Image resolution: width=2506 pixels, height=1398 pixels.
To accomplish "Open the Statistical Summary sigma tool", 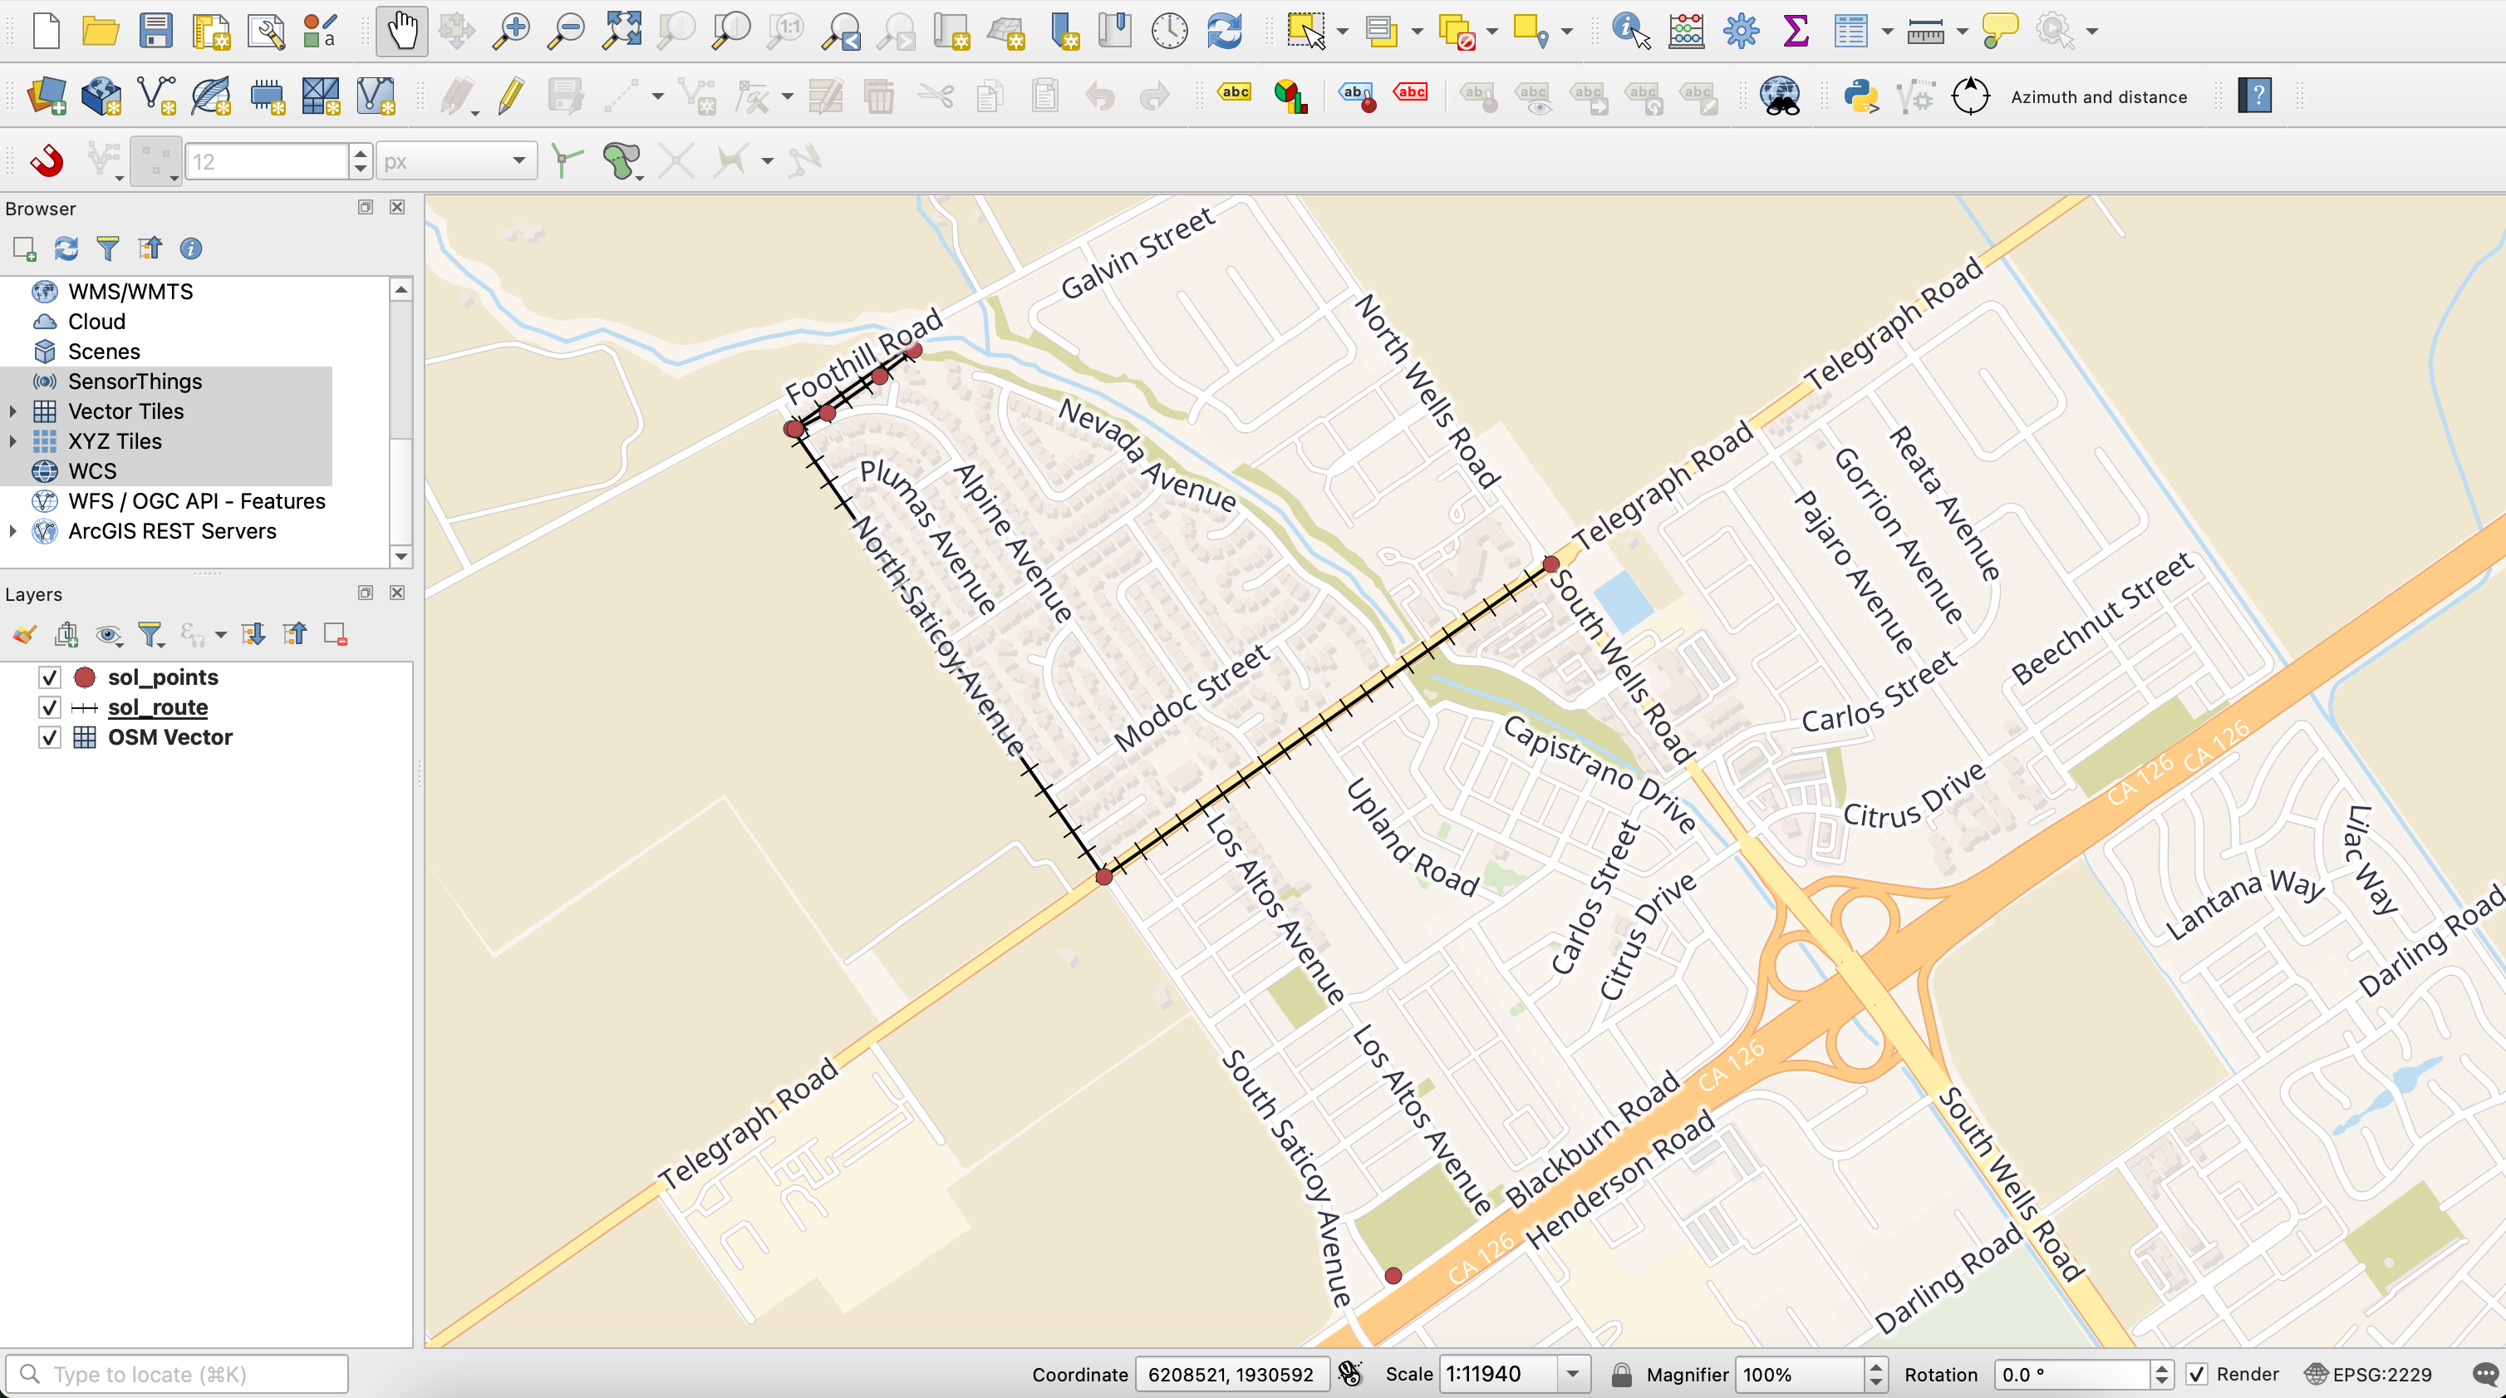I will click(1796, 31).
